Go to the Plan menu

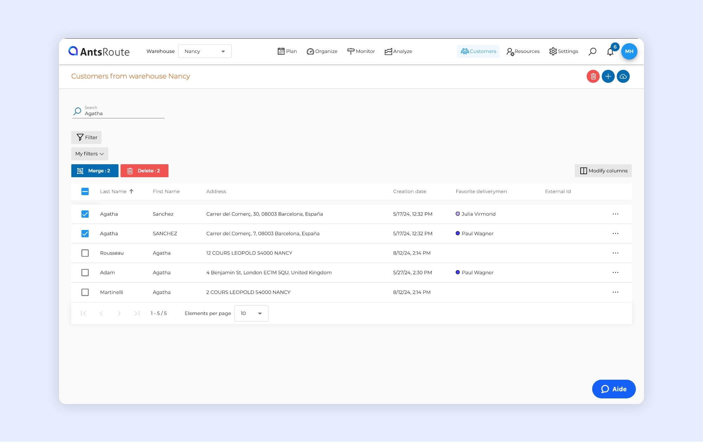[287, 51]
